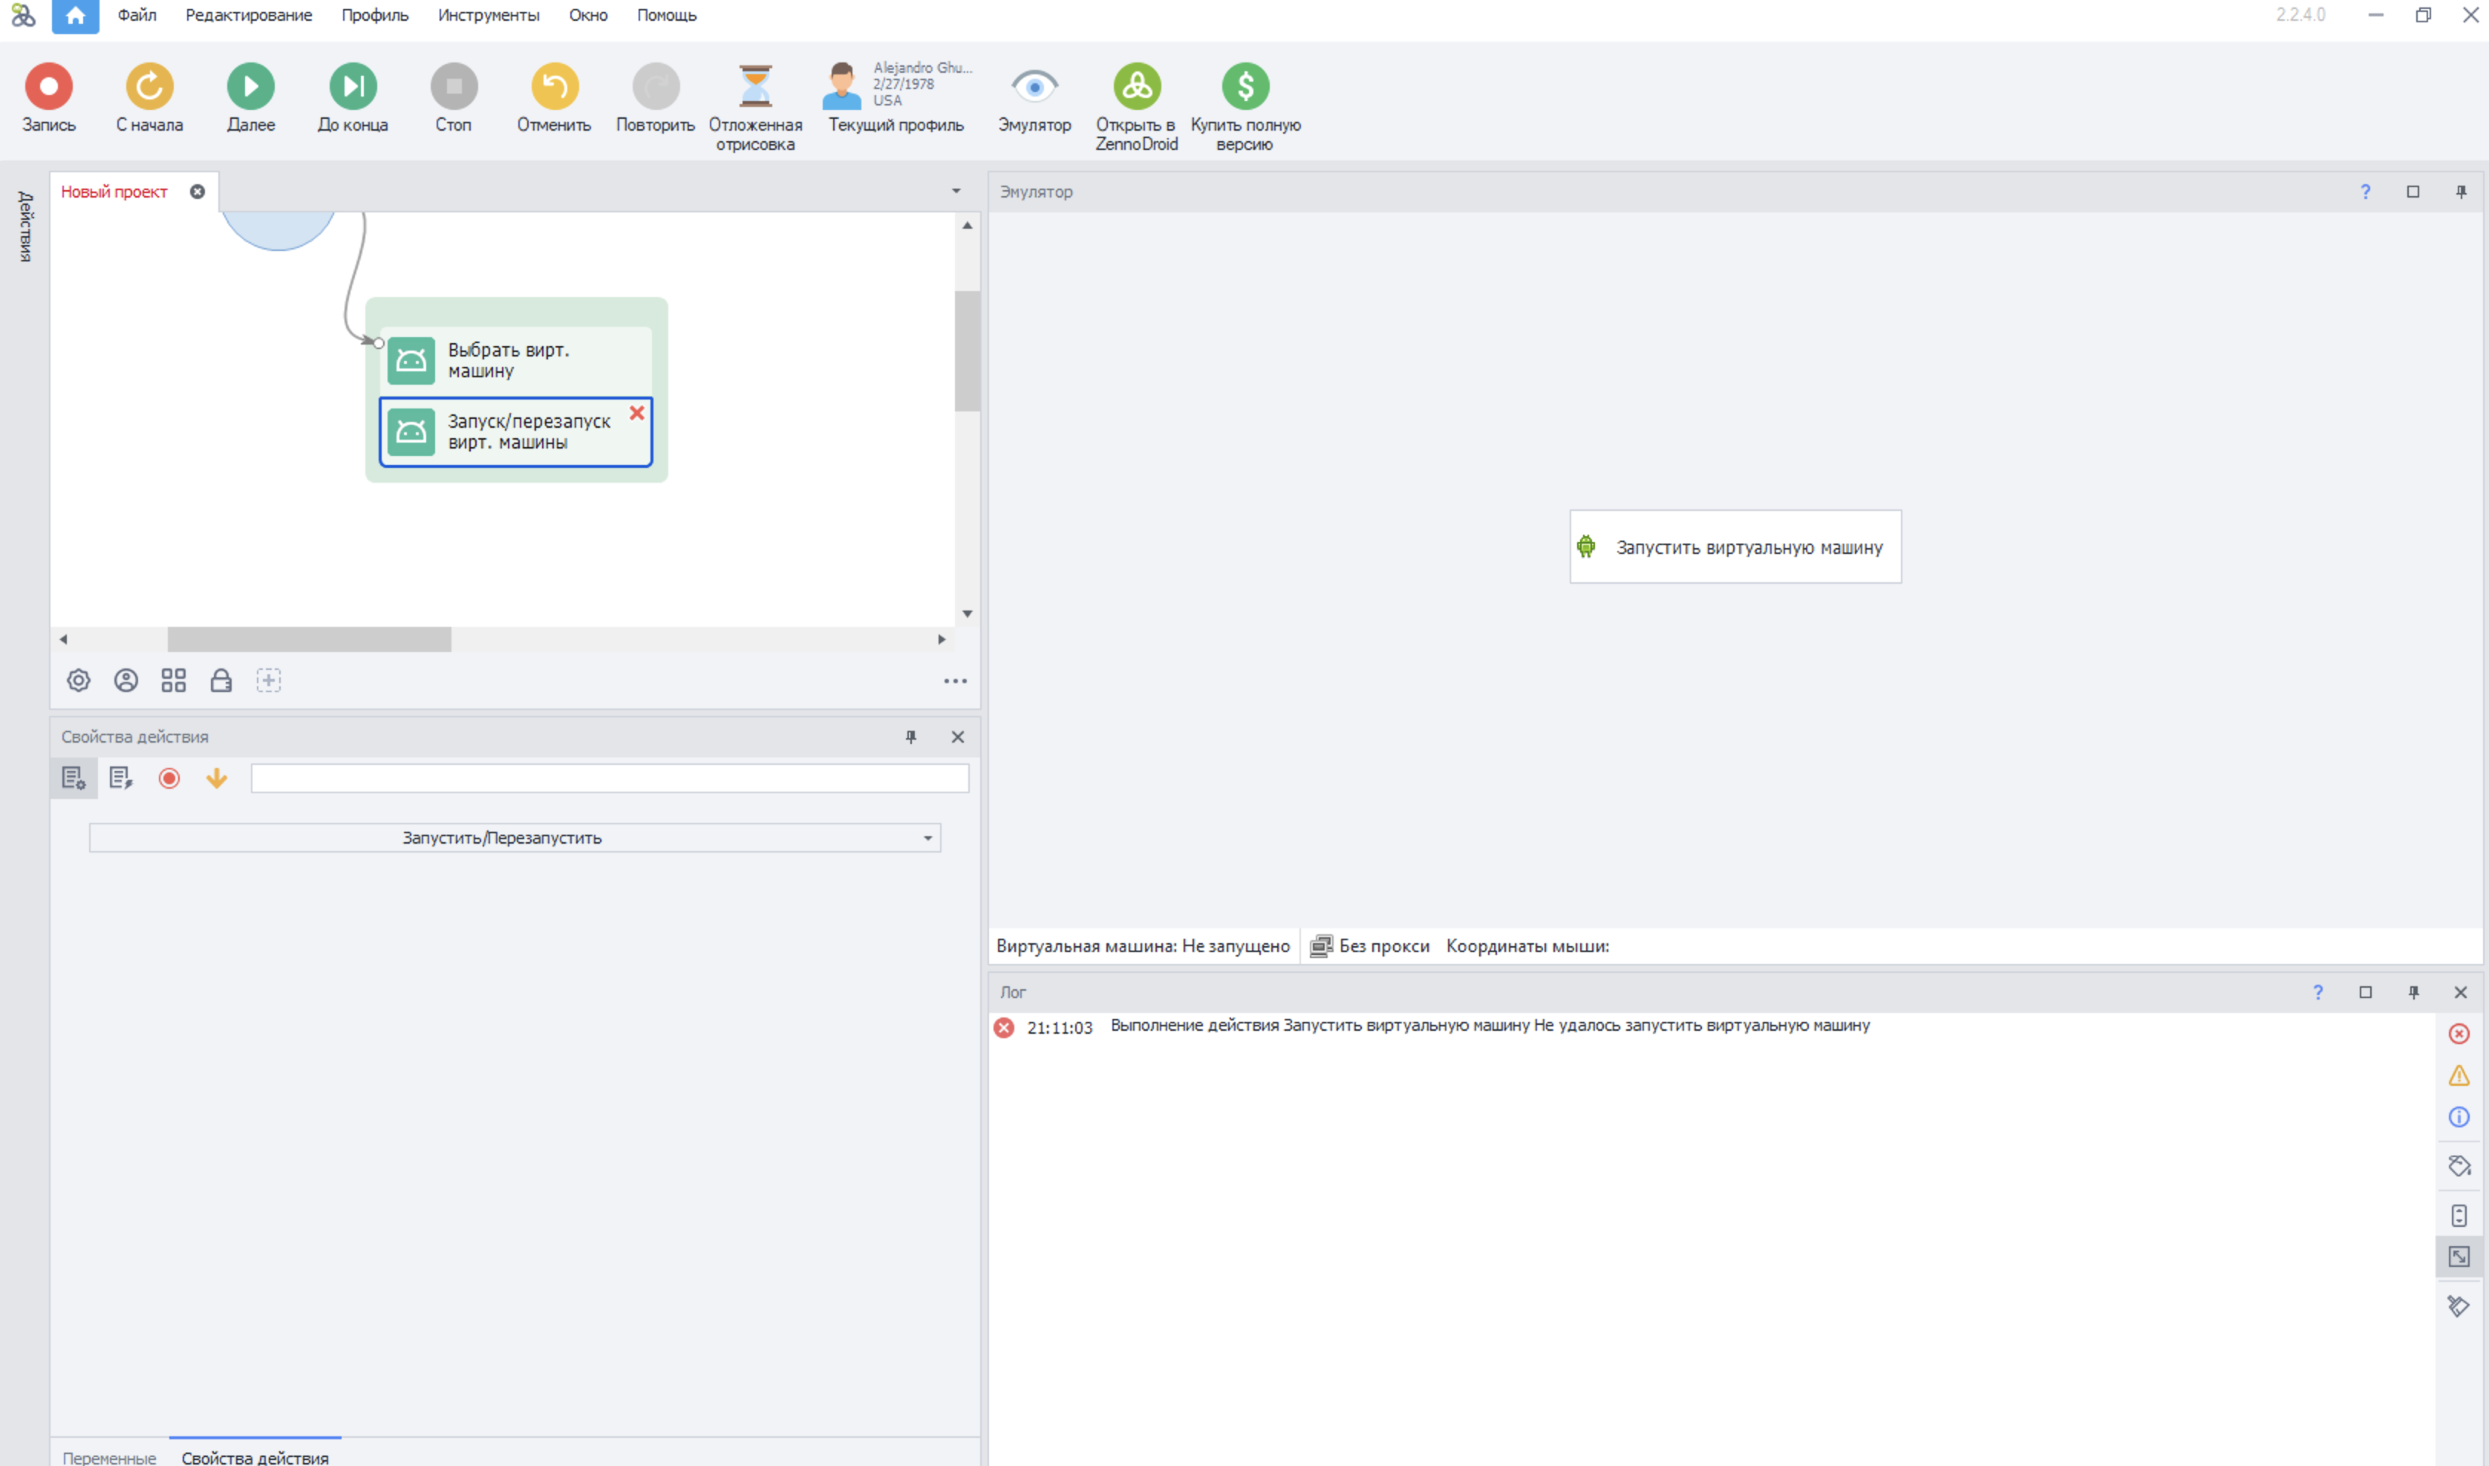
Task: Switch to the Переменные tab
Action: (x=108, y=1457)
